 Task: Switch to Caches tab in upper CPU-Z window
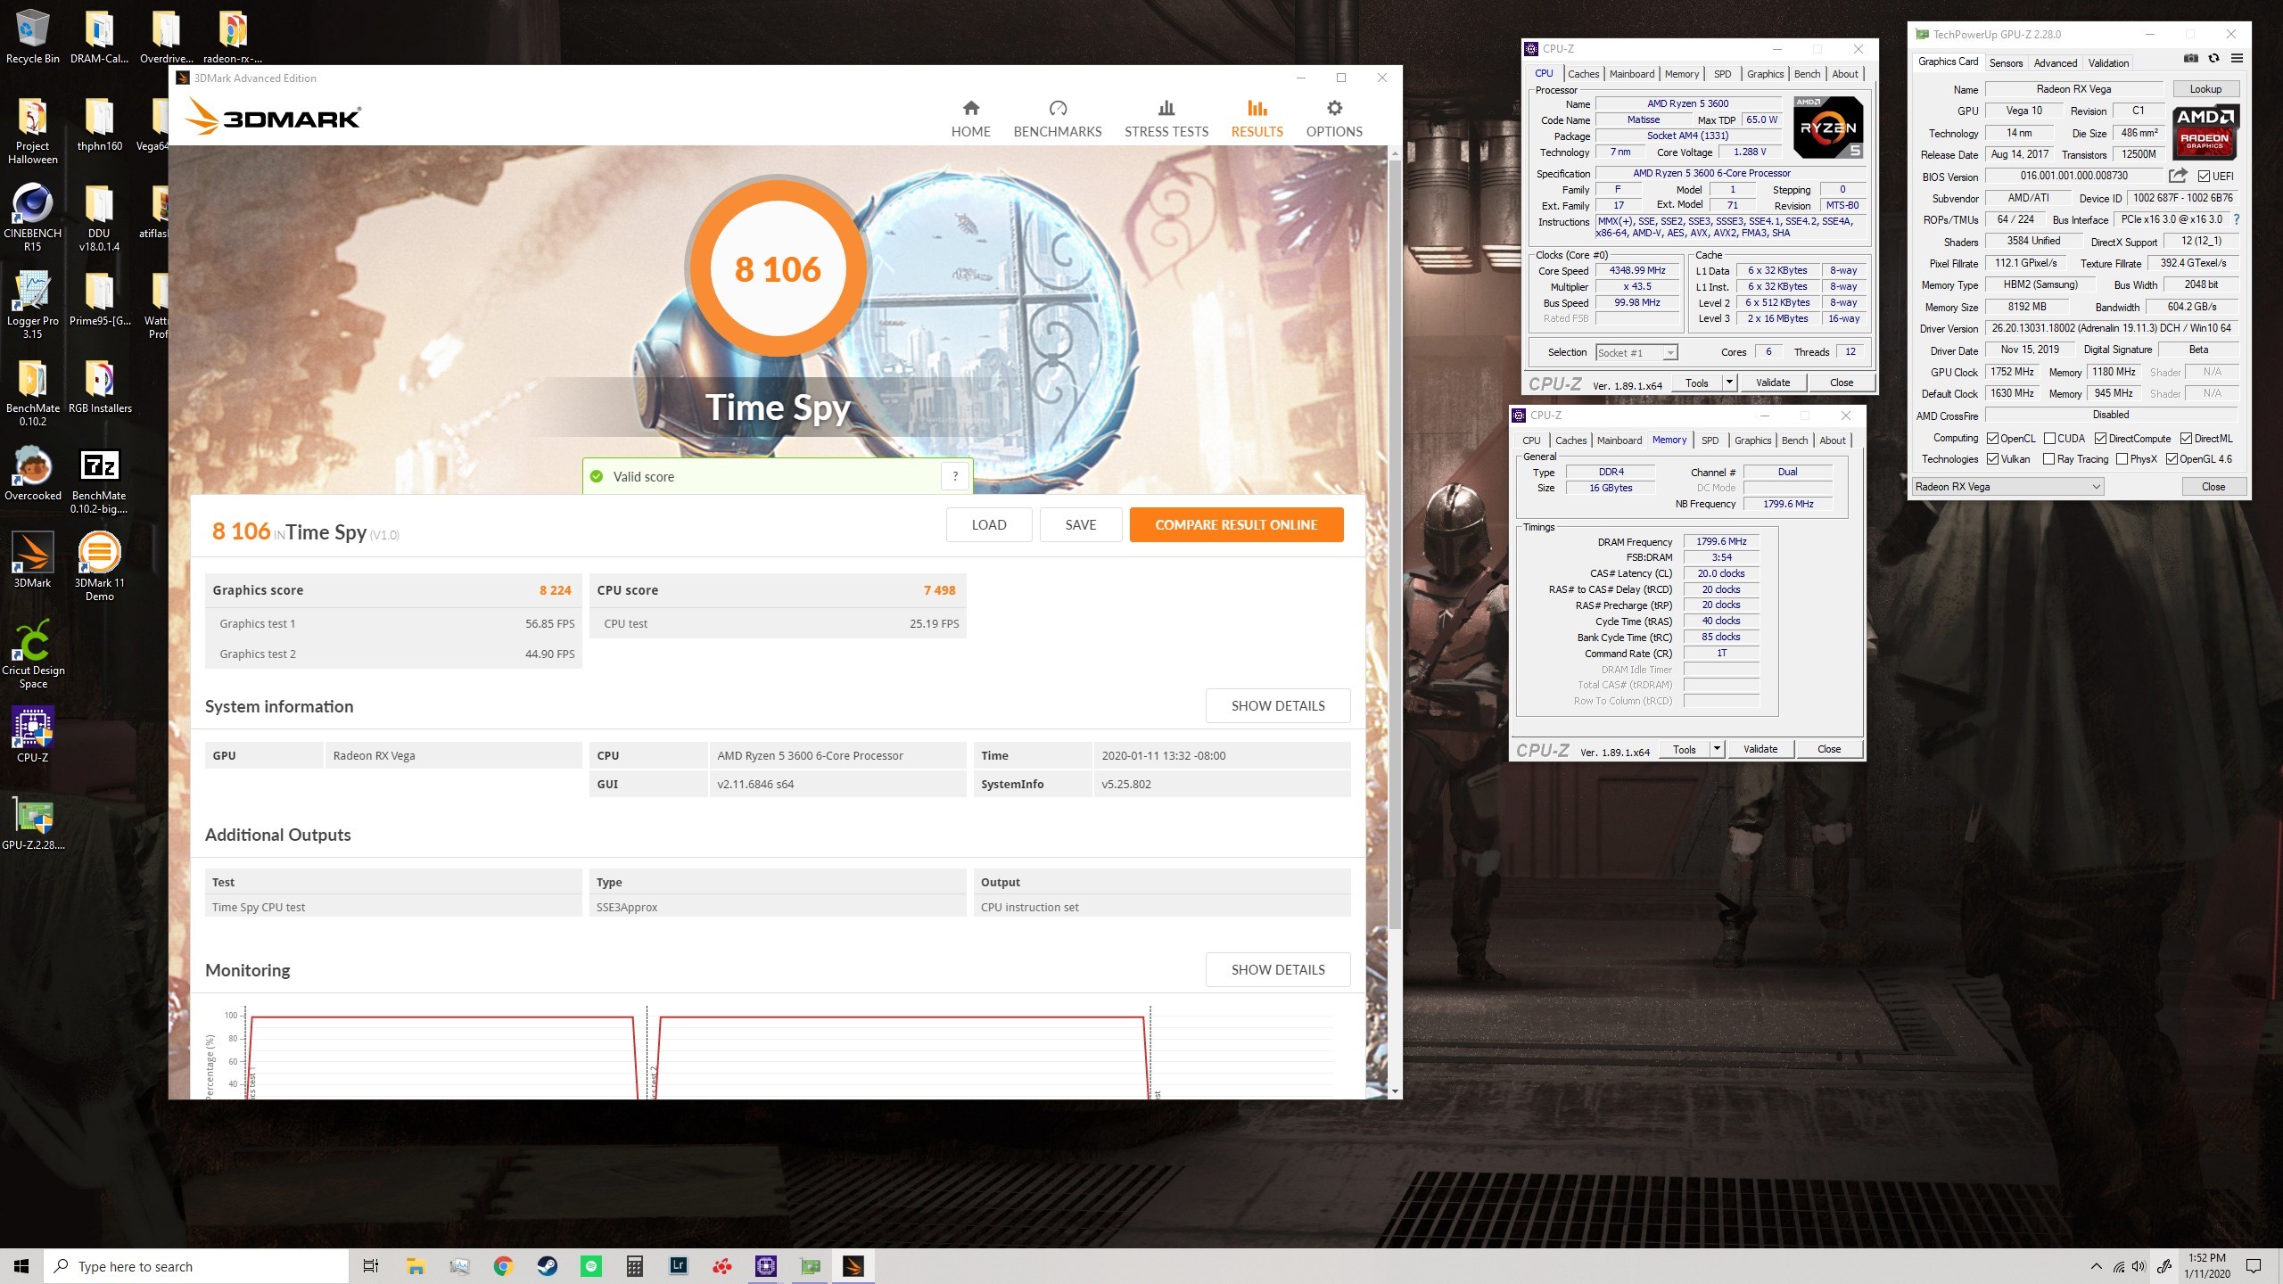click(x=1583, y=74)
